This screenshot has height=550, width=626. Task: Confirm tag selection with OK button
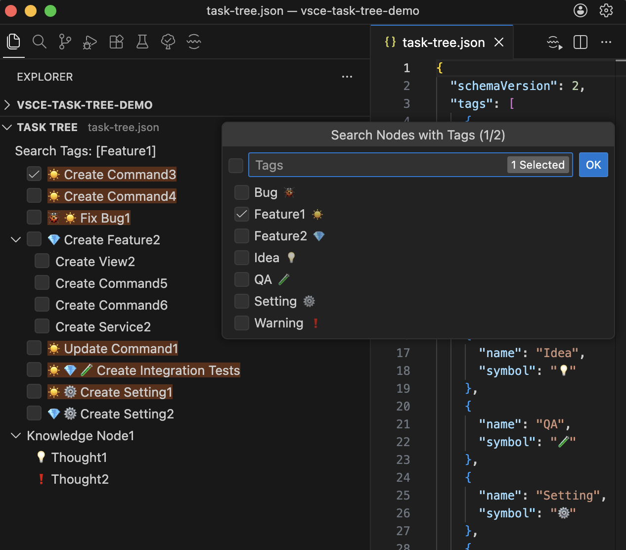(x=593, y=165)
